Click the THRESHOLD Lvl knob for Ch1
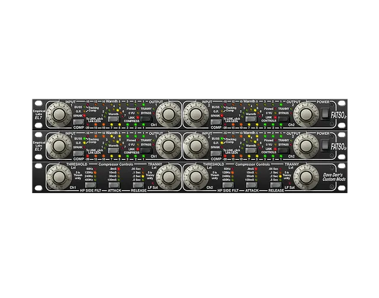Image resolution: width=379 pixels, height=298 pixels. [x=59, y=177]
